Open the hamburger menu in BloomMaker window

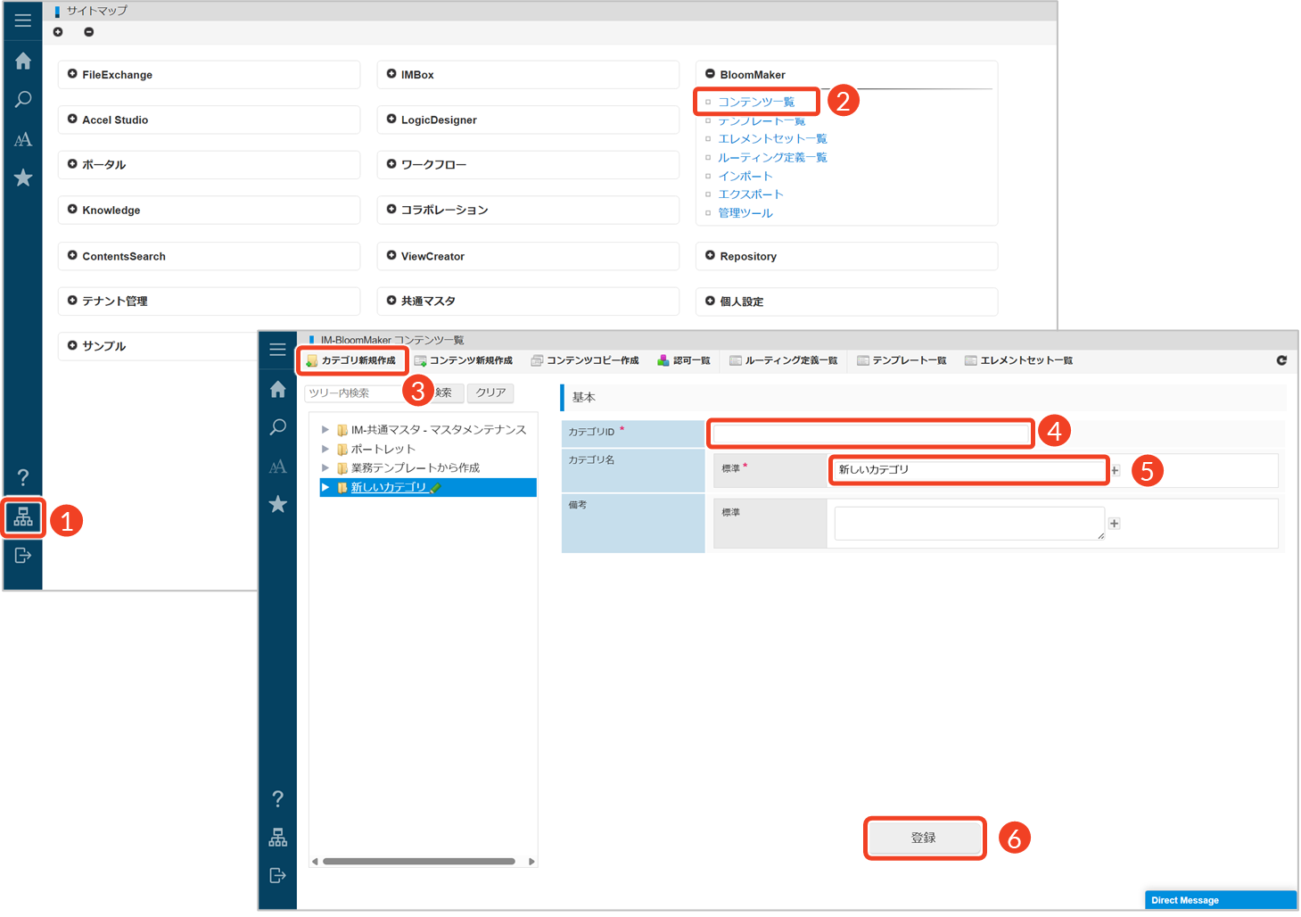point(277,350)
